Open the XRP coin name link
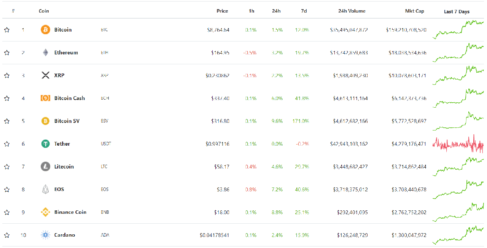The height and width of the screenshot is (248, 487). [59, 75]
